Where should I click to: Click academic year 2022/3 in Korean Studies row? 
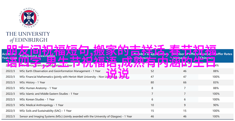pyautogui.click(x=10, y=99)
